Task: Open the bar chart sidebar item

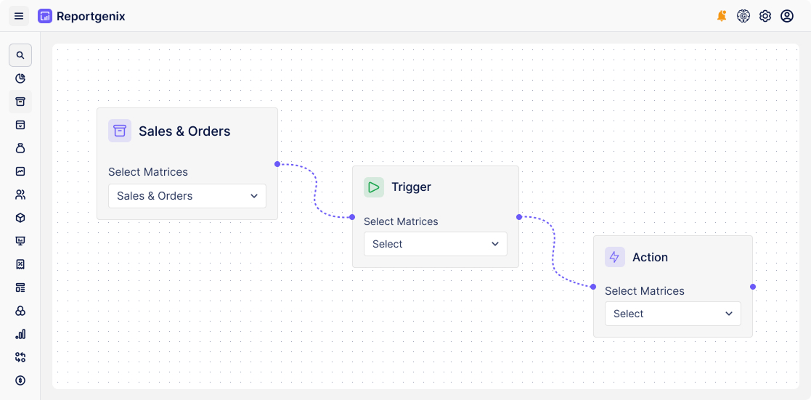Action: pos(20,334)
